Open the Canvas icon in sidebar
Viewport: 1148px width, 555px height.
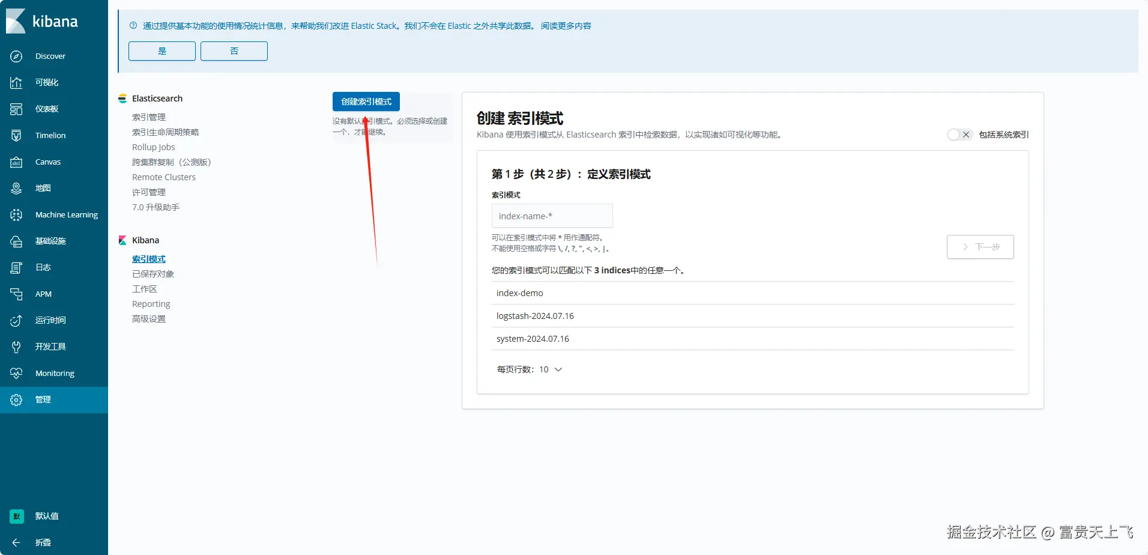(x=16, y=162)
